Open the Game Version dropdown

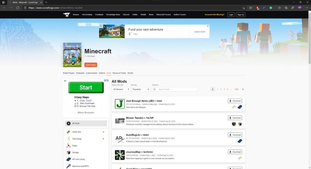pyautogui.click(x=121, y=89)
